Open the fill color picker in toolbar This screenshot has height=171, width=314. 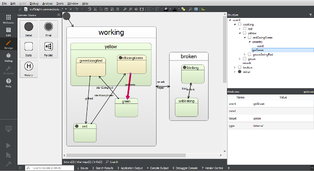(166, 9)
